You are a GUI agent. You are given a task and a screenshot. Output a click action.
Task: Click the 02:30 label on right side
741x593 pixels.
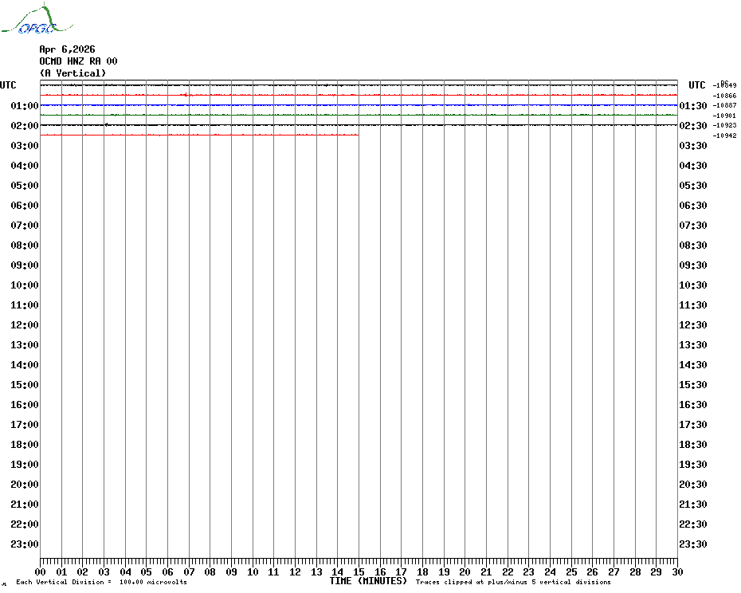point(693,126)
